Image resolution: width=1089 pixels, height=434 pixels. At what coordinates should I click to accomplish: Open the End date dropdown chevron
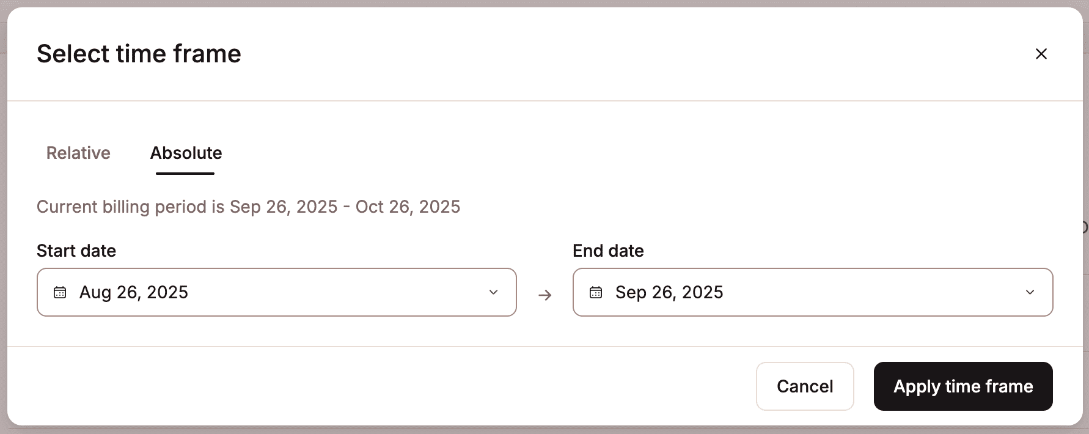coord(1031,292)
